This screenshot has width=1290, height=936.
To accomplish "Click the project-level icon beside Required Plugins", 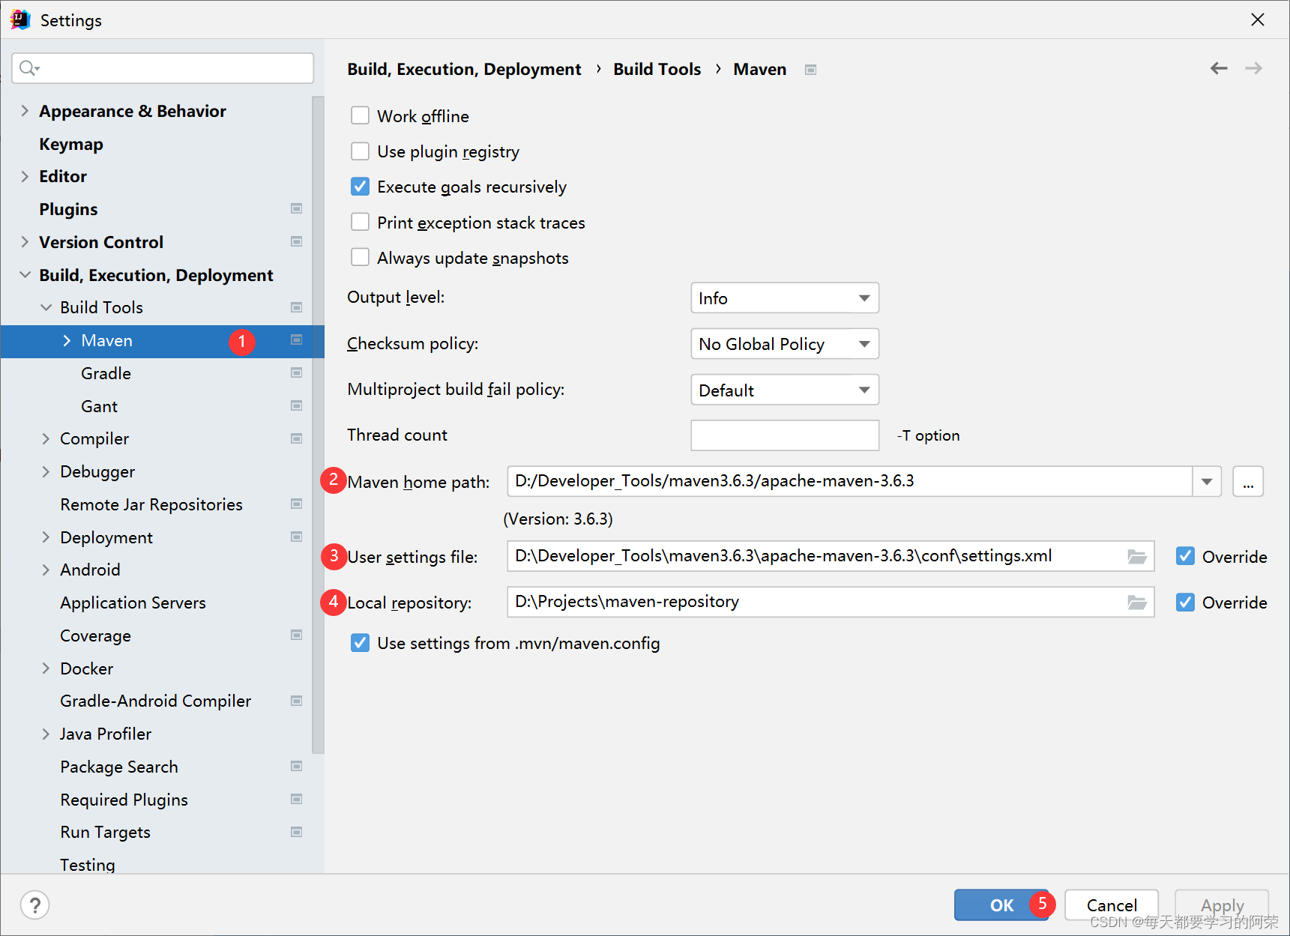I will pos(297,799).
